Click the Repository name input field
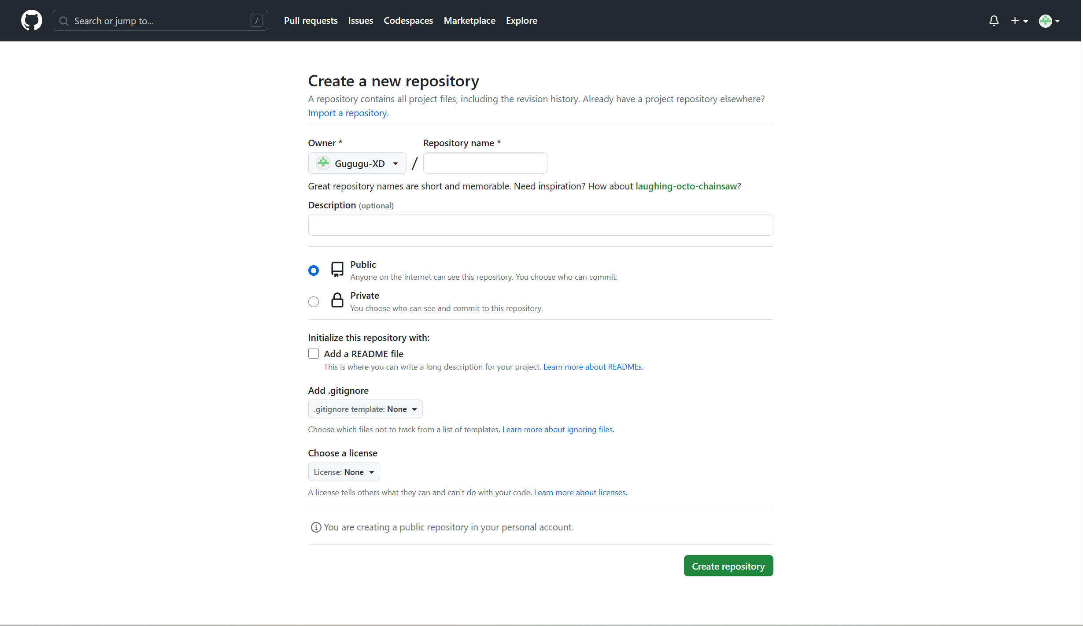 pyautogui.click(x=485, y=163)
